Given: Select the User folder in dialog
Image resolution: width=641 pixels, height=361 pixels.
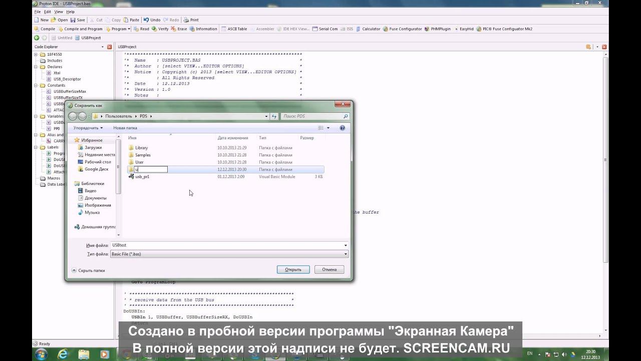Looking at the screenshot, I should 139,162.
